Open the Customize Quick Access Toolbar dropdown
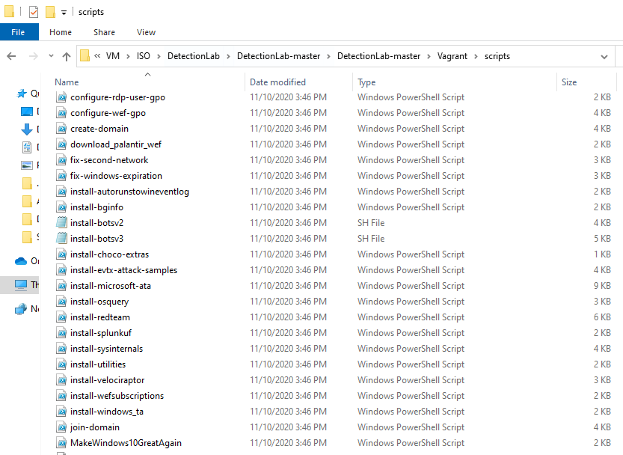Viewport: 623px width, 455px height. tap(64, 11)
